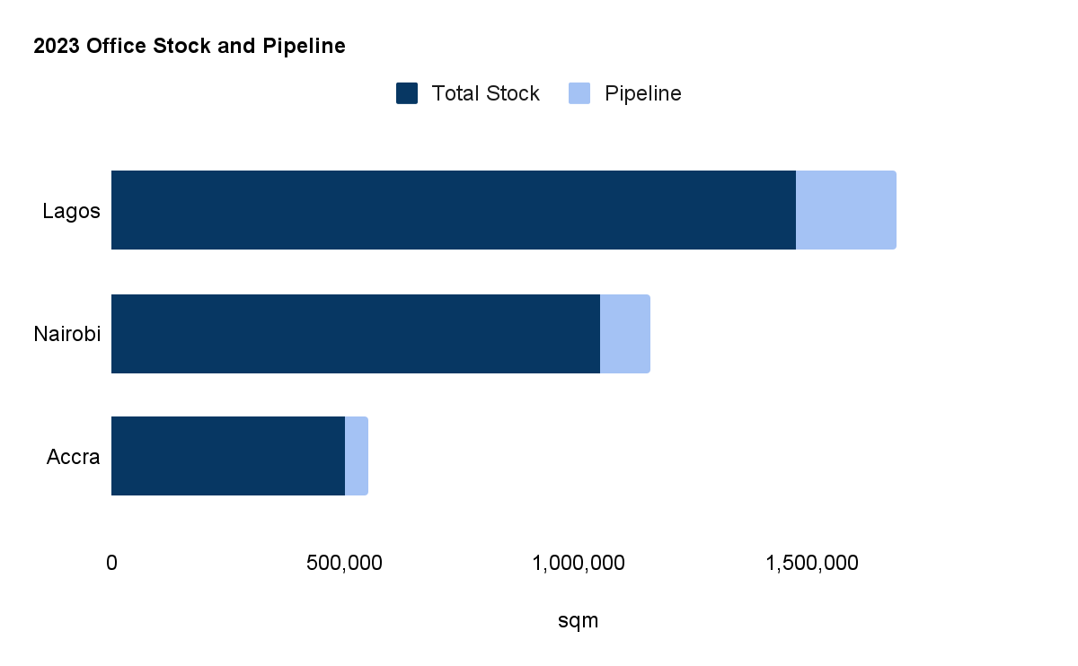Click the 'sqm' axis title
The image size is (1078, 666).
pos(579,621)
